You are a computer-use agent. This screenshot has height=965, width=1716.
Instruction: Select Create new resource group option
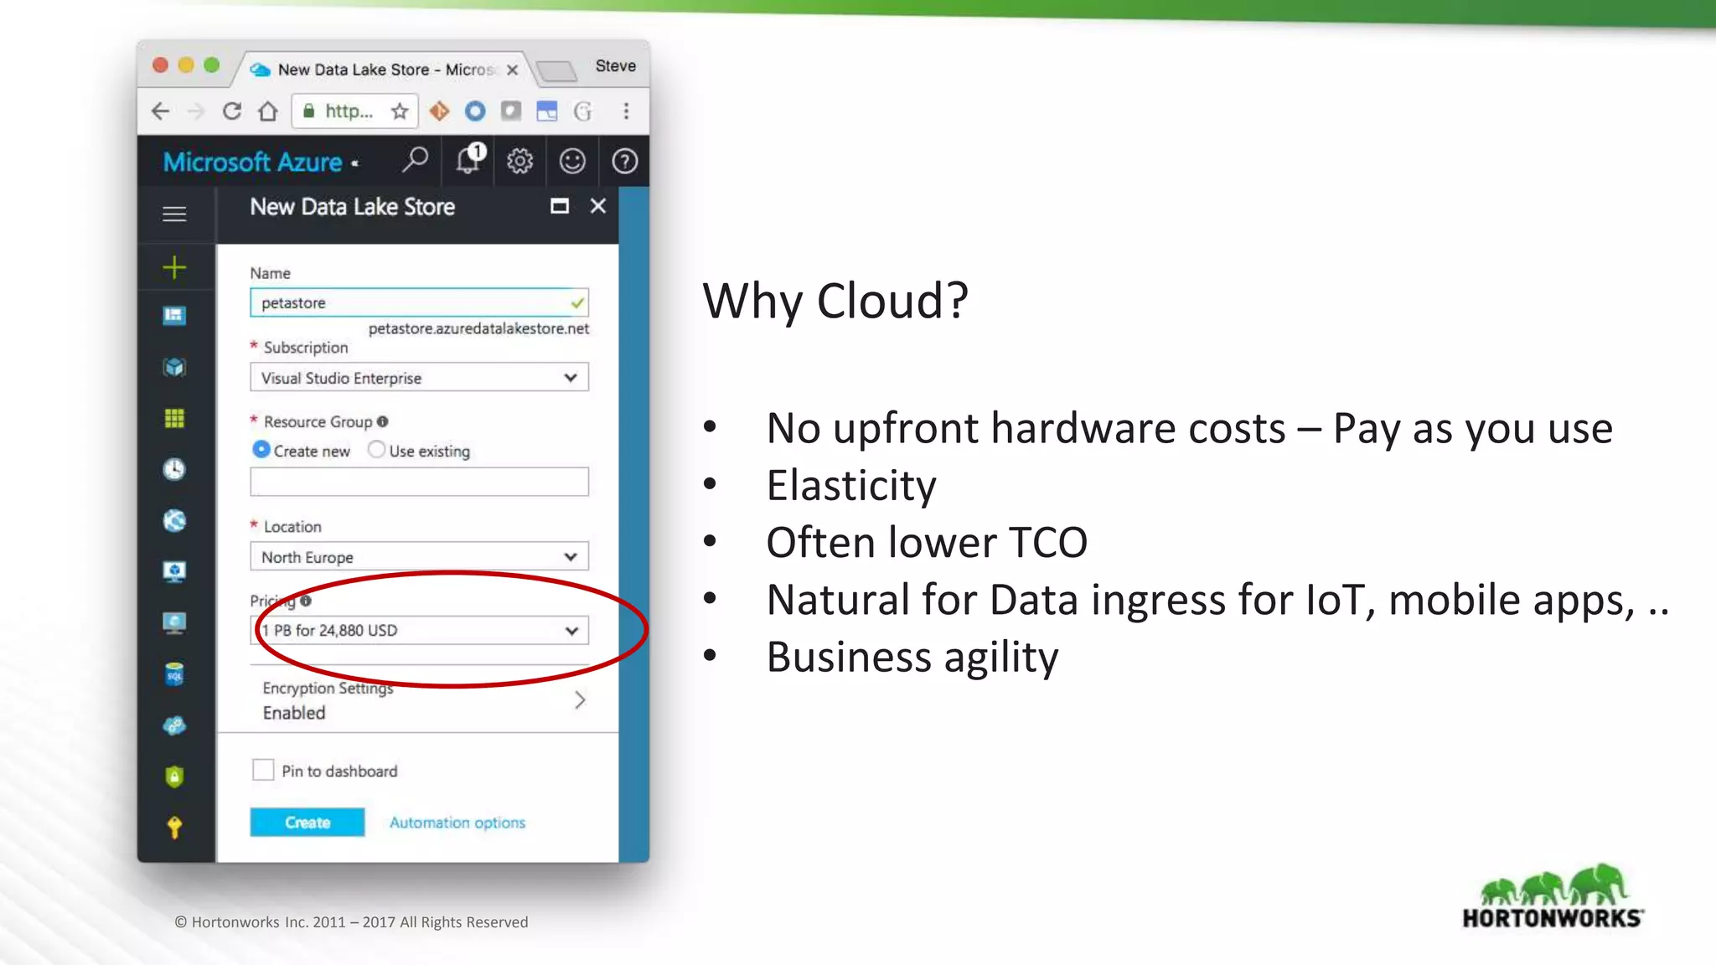point(261,450)
